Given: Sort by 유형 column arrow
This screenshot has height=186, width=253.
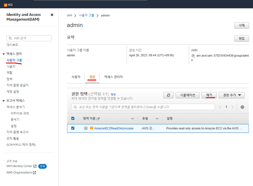Looking at the screenshot, I should (x=157, y=119).
